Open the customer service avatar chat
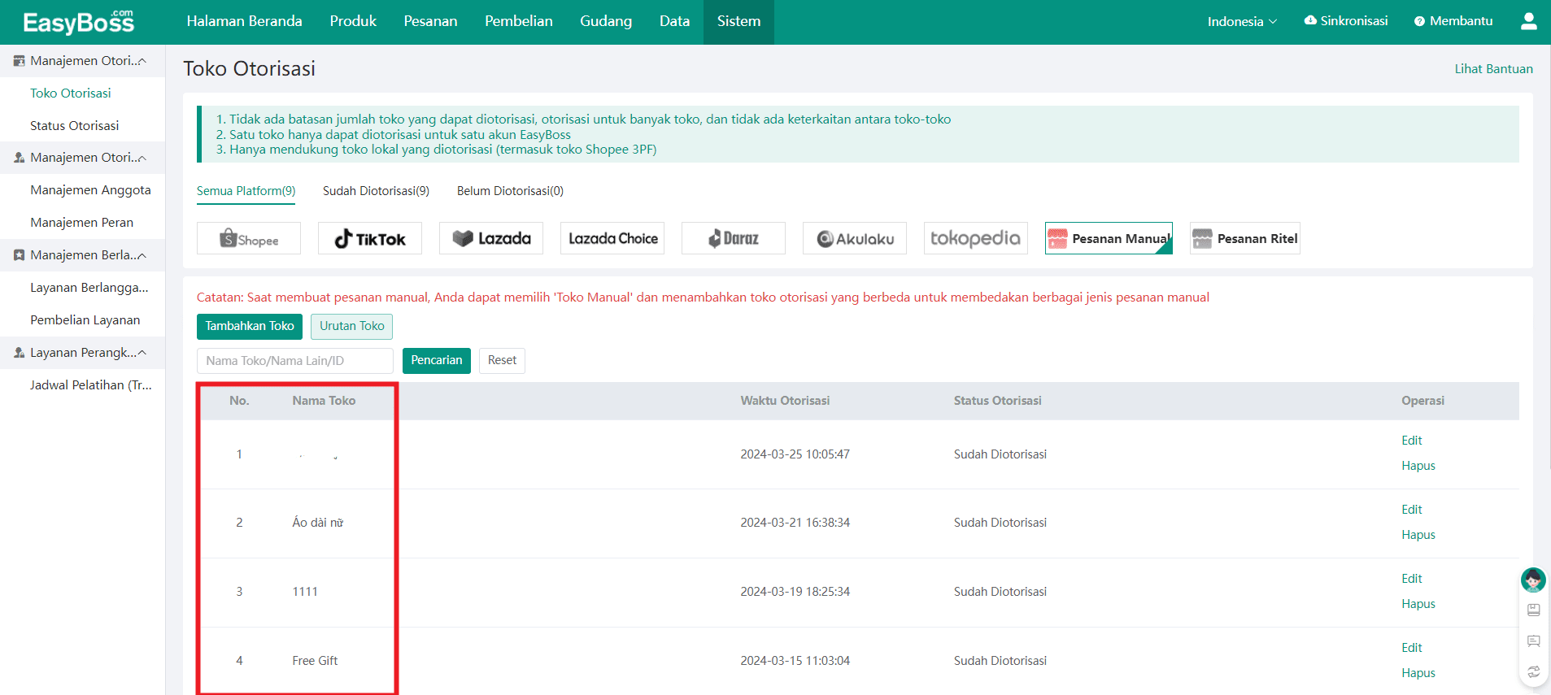Screen dimensions: 1551x695 tap(1533, 580)
